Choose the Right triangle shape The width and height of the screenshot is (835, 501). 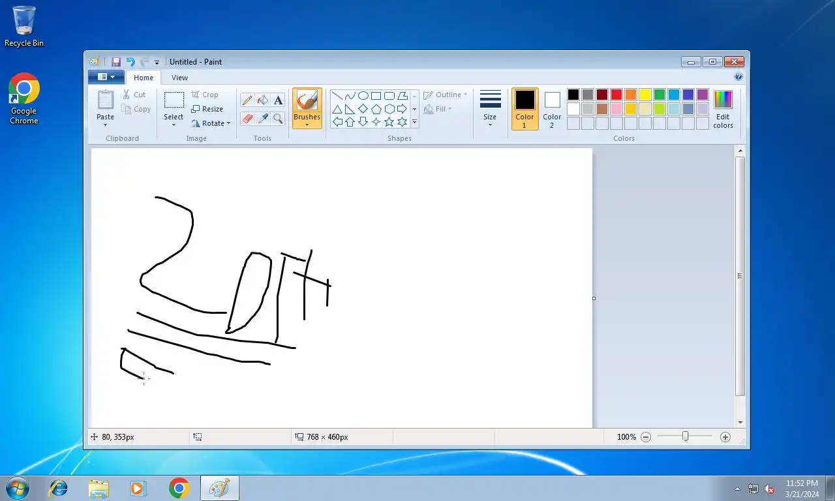tap(350, 109)
